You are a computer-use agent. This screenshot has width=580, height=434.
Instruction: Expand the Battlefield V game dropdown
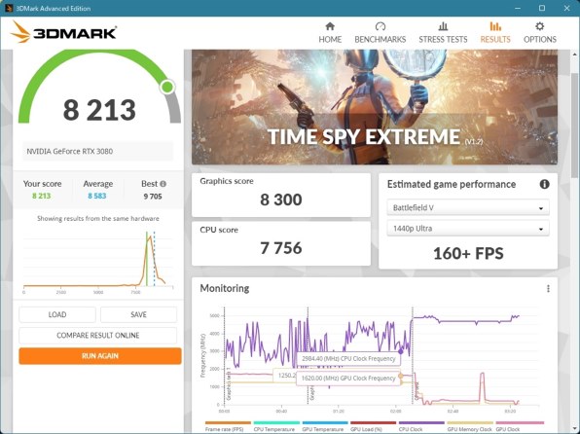[468, 208]
